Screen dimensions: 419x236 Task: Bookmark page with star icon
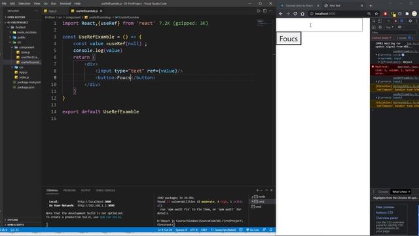pyautogui.click(x=376, y=14)
